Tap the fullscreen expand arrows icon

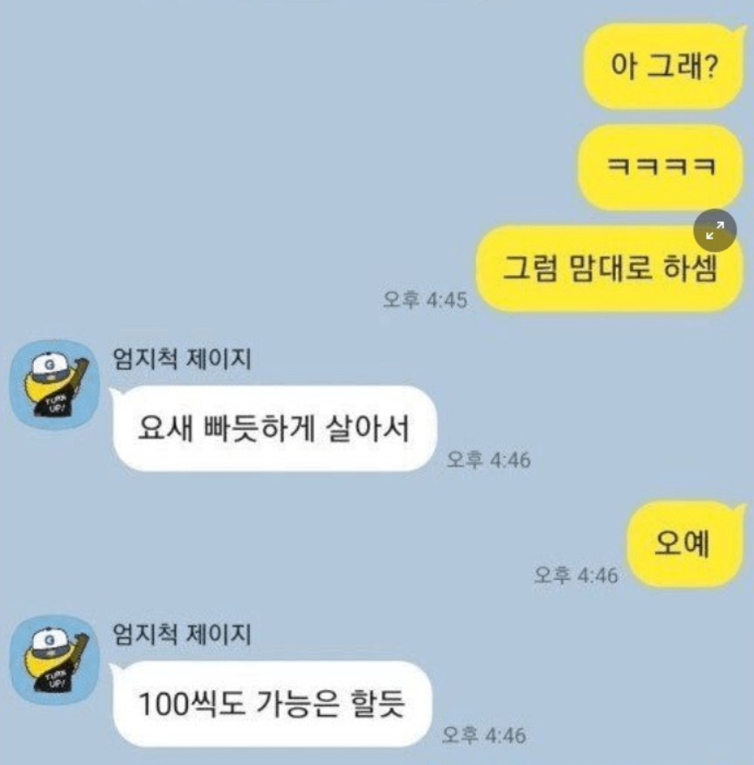715,231
